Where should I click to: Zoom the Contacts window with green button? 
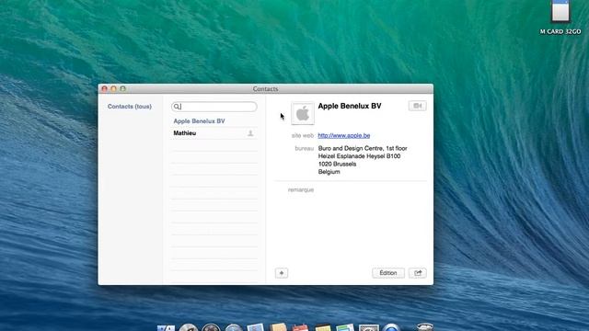coord(122,88)
